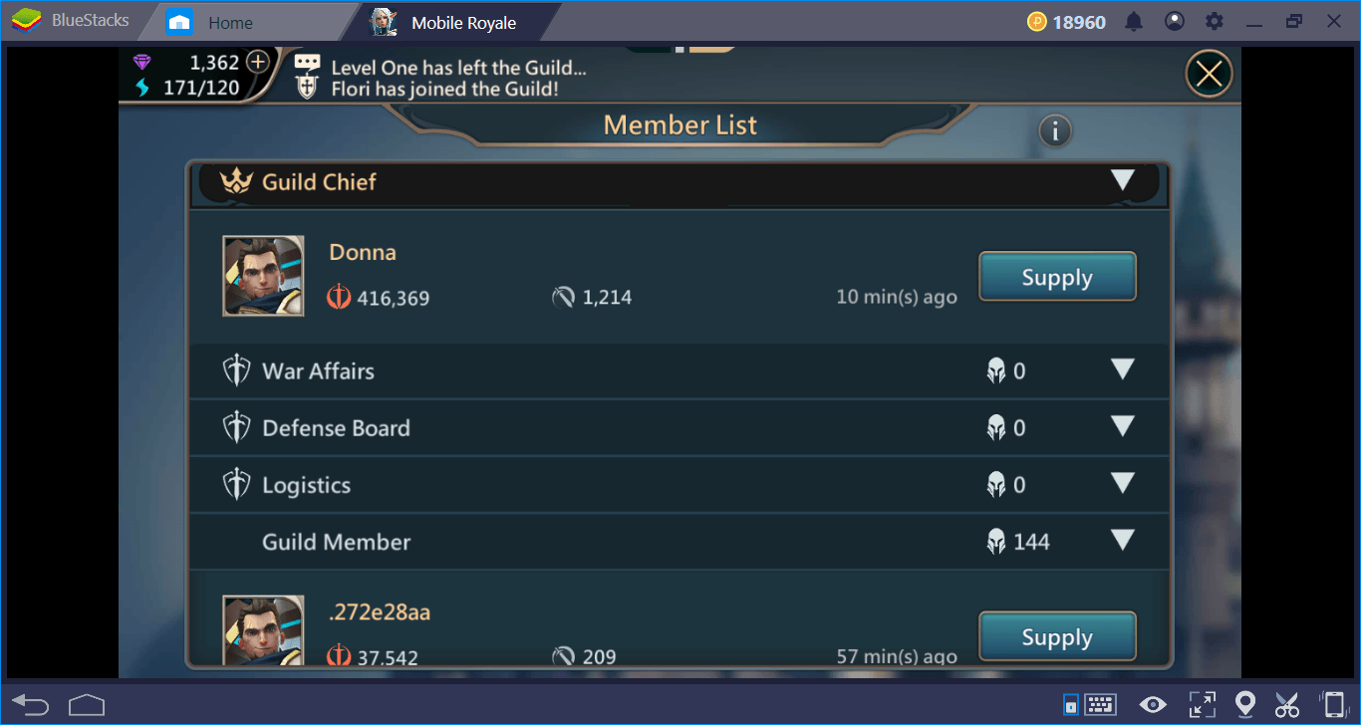
Task: Click the BlueStacks back arrow icon
Action: (30, 704)
